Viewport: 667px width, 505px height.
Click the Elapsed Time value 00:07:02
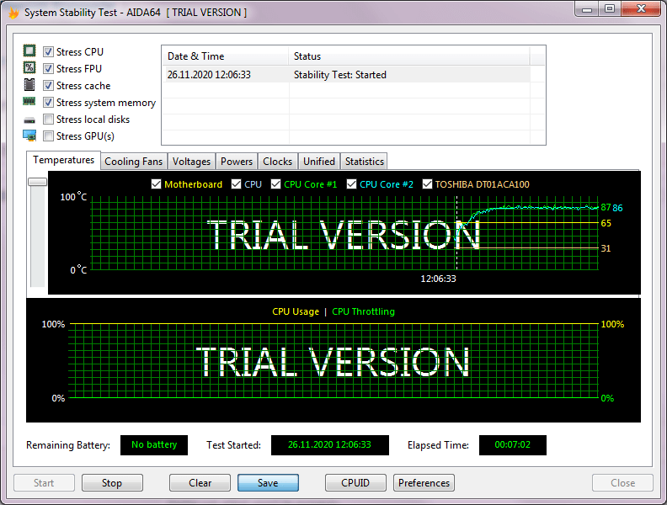click(513, 445)
